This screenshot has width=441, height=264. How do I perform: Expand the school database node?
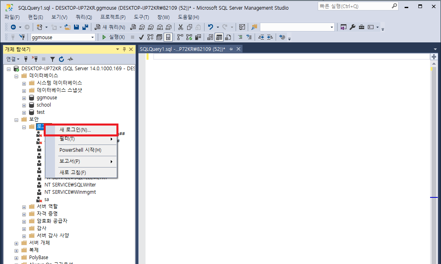pyautogui.click(x=24, y=105)
